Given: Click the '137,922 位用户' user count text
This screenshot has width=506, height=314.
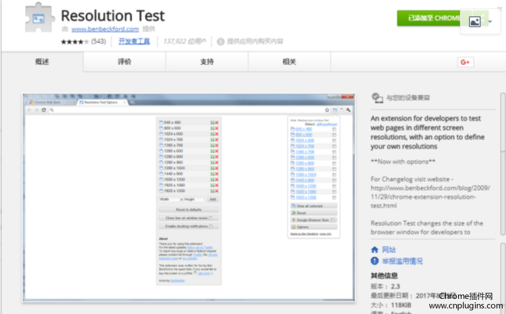Looking at the screenshot, I should coord(184,41).
